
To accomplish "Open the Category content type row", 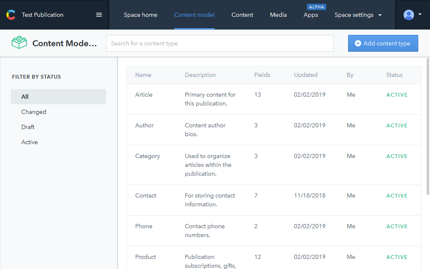I will pyautogui.click(x=147, y=156).
